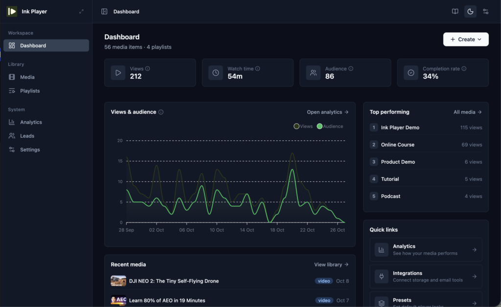Click the info icon next to Audience stat
Image resolution: width=501 pixels, height=307 pixels.
351,68
